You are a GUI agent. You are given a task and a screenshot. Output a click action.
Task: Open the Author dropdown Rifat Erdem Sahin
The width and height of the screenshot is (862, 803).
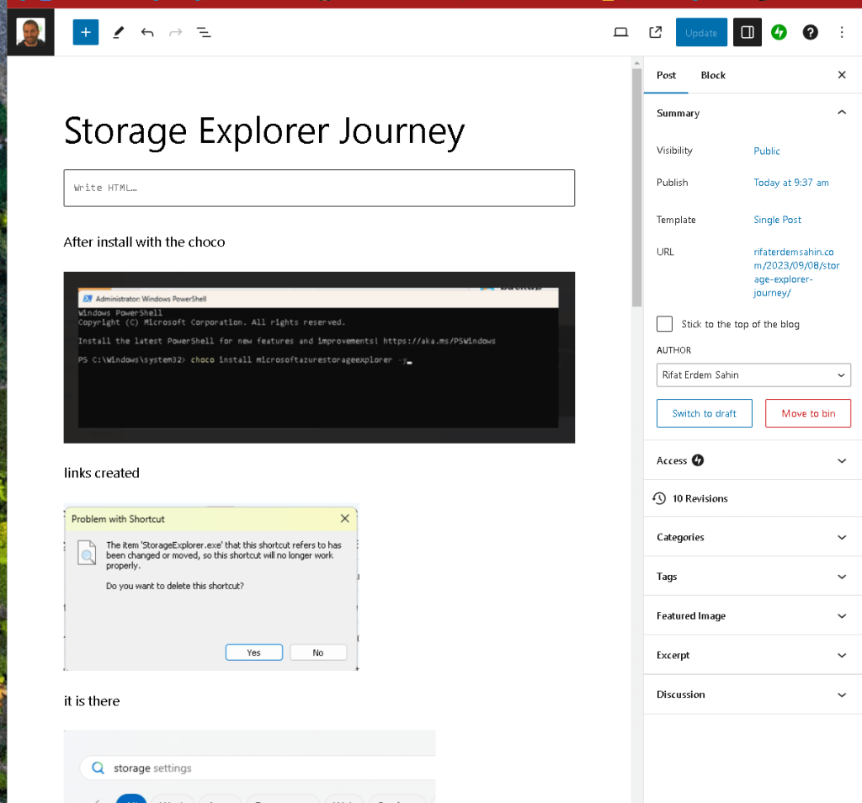[753, 375]
